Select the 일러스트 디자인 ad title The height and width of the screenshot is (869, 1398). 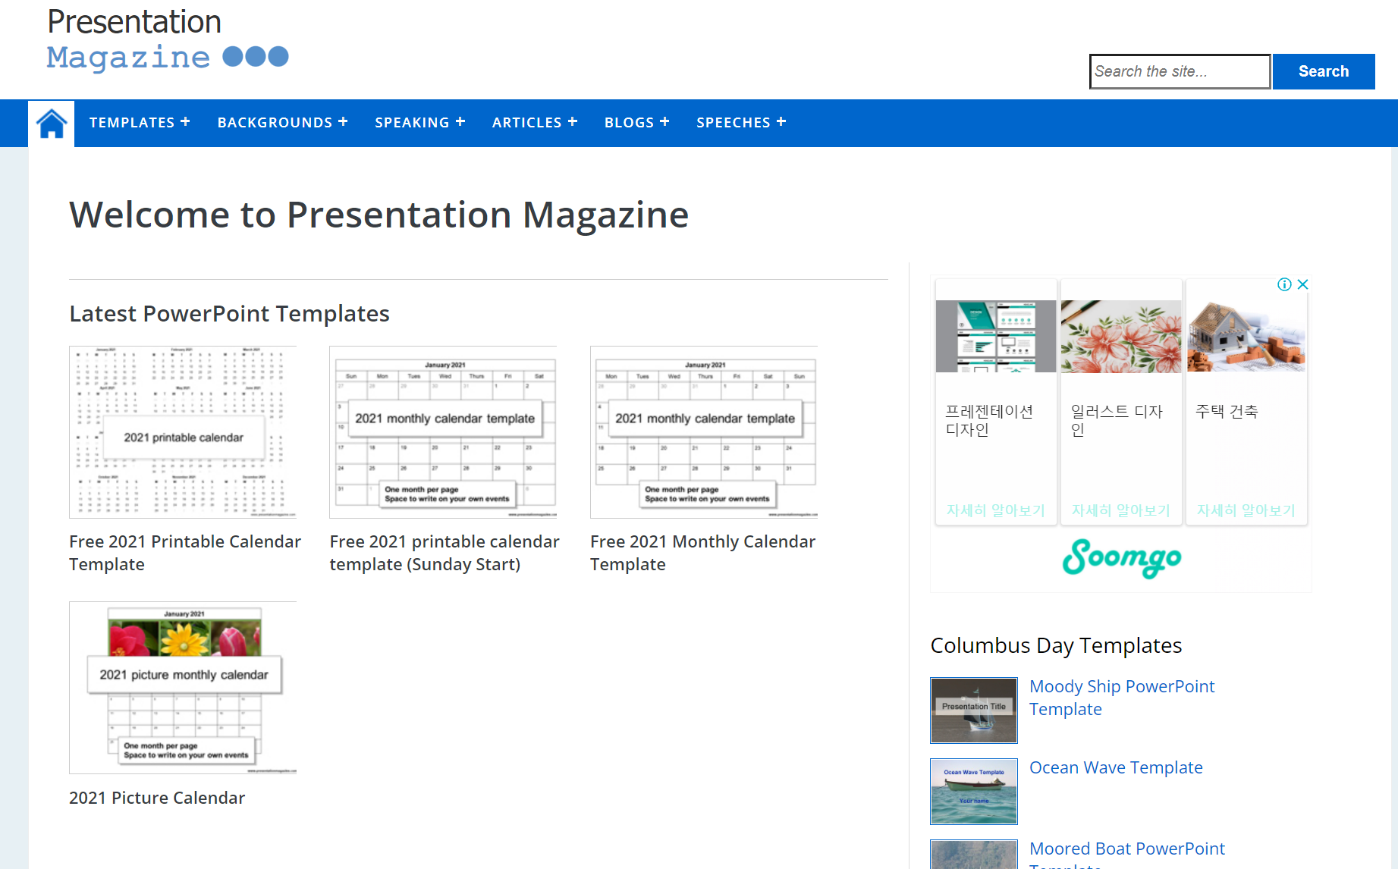[x=1117, y=420]
